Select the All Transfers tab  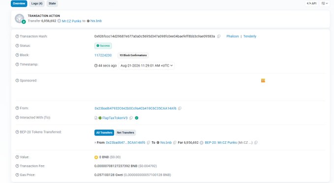coord(104,132)
